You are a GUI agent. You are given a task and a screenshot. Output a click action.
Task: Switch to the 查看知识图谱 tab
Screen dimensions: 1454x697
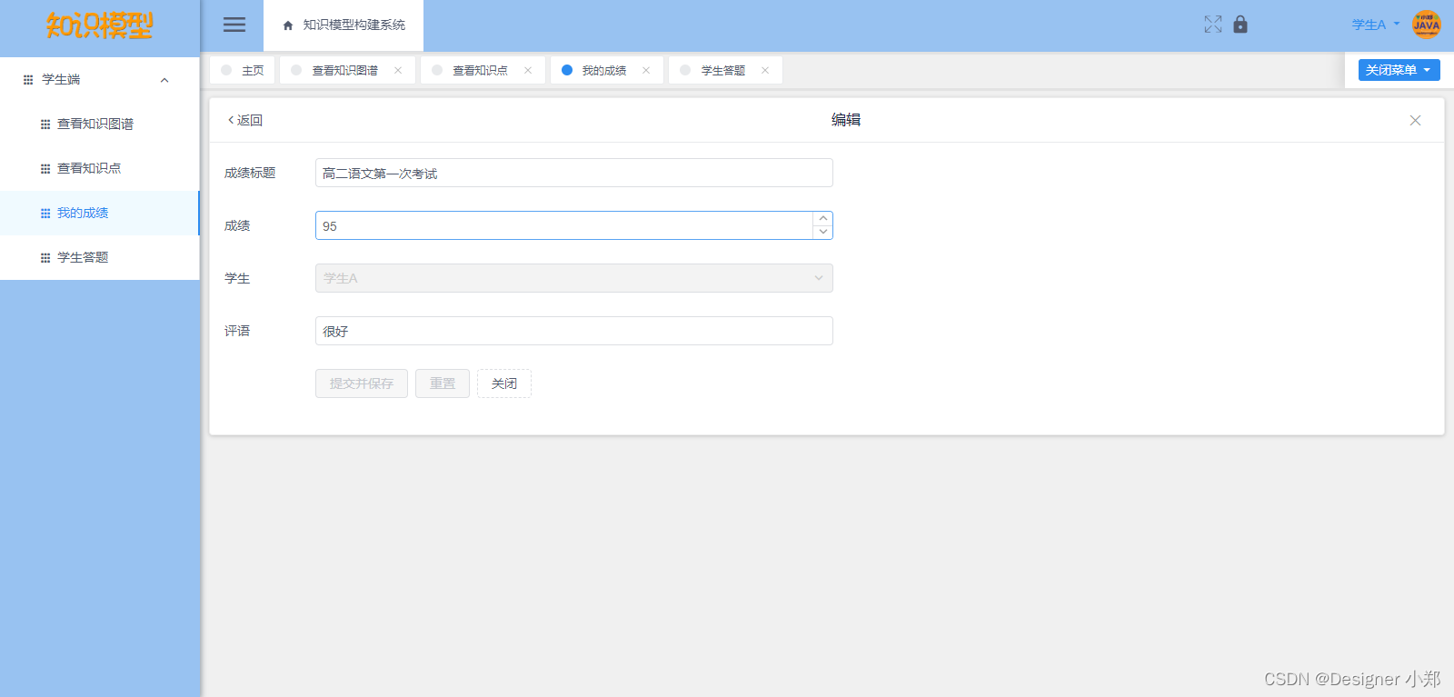point(345,70)
